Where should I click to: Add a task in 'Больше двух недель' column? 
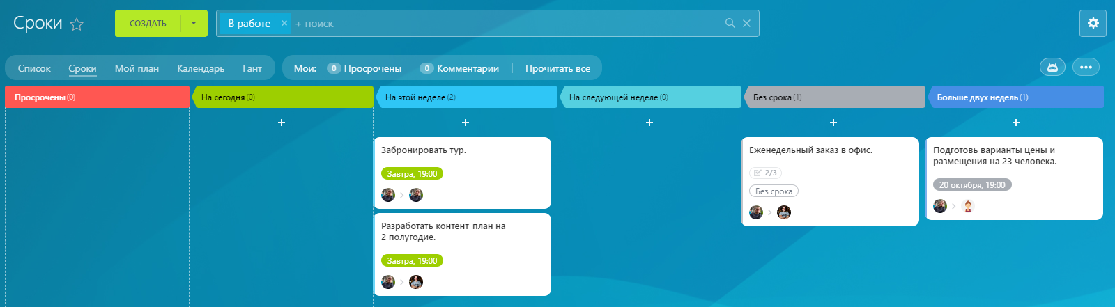(1016, 123)
